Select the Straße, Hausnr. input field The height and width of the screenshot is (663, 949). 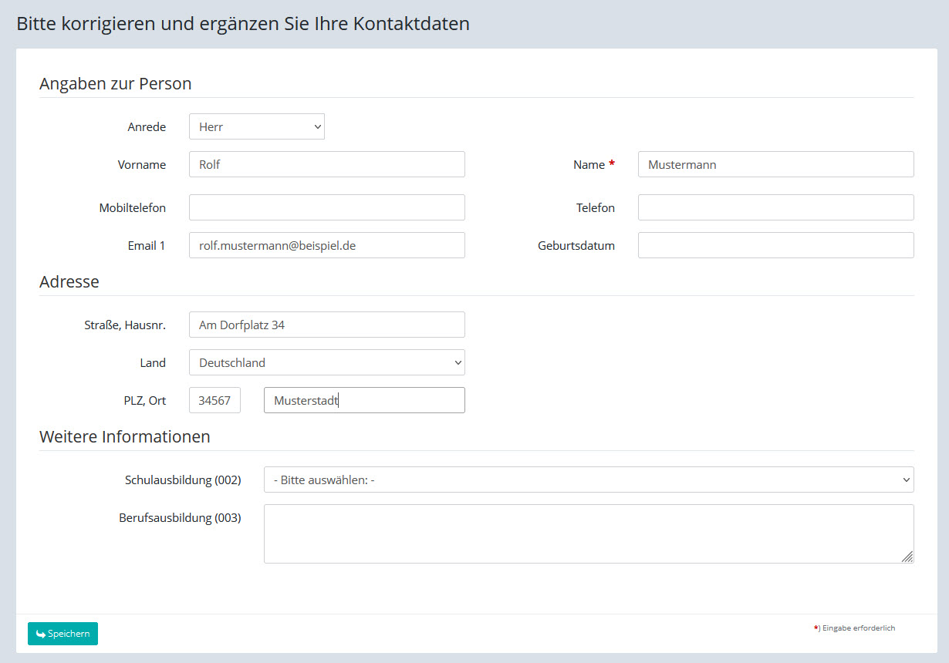[326, 325]
